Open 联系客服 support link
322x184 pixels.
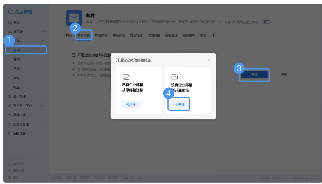19,171
